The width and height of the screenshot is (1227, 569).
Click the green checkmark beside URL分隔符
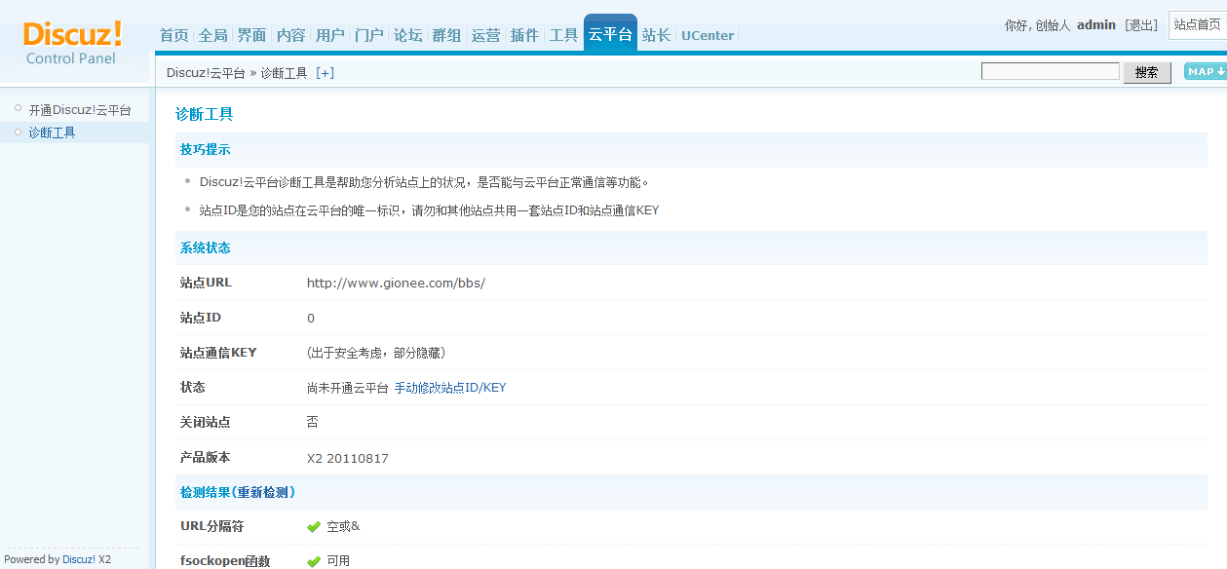click(314, 527)
